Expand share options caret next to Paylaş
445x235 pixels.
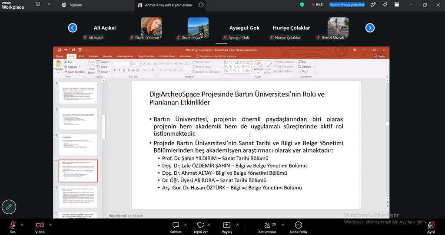coord(237,225)
